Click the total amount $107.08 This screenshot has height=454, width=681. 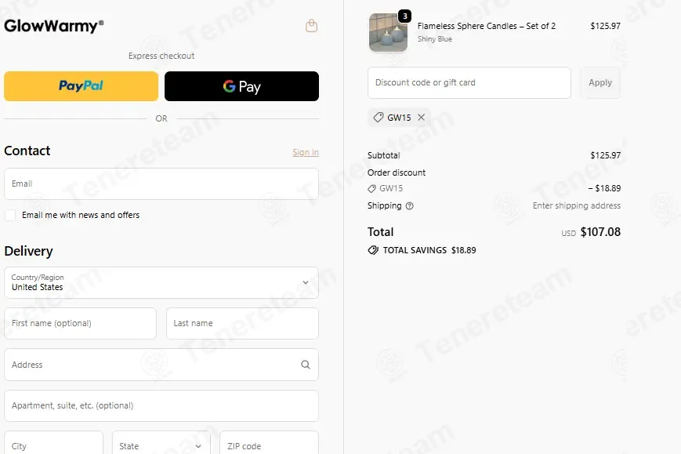600,232
